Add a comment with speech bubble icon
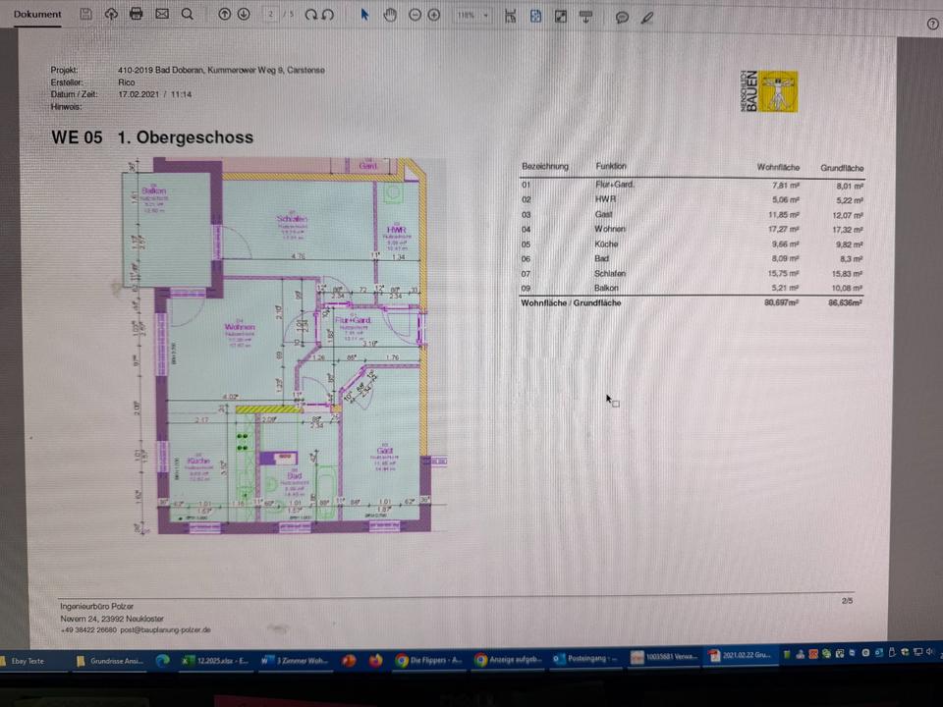This screenshot has height=707, width=943. [x=622, y=17]
